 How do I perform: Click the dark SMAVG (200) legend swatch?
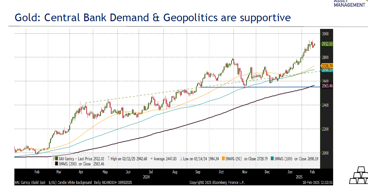(56, 164)
